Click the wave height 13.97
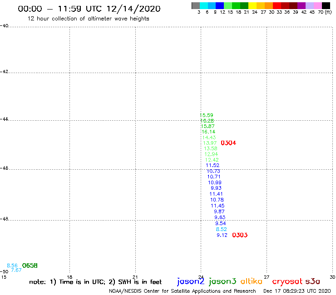The image size is (336, 295). [x=210, y=143]
